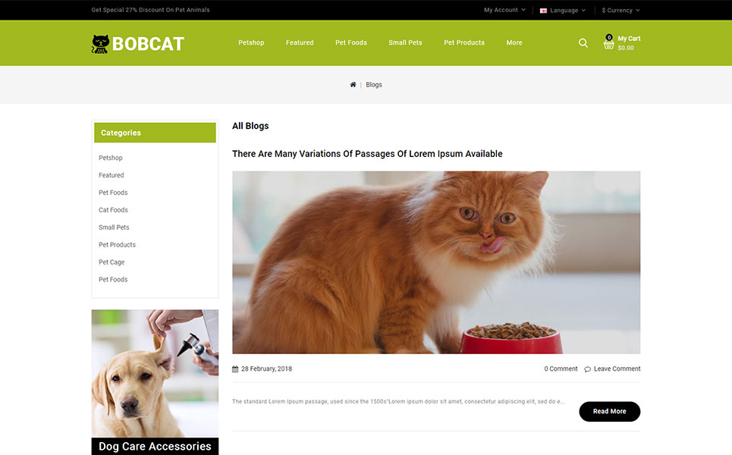Viewport: 732px width, 455px height.
Task: Open the Petshop menu item
Action: pos(251,42)
